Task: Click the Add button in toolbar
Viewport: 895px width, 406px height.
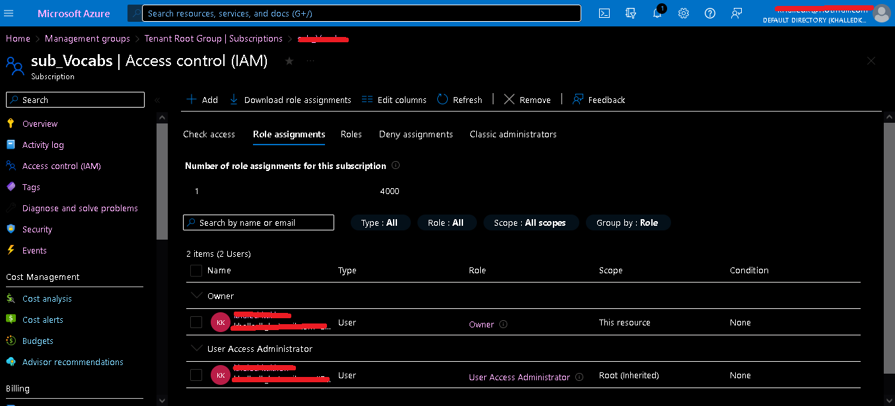Action: coord(202,100)
